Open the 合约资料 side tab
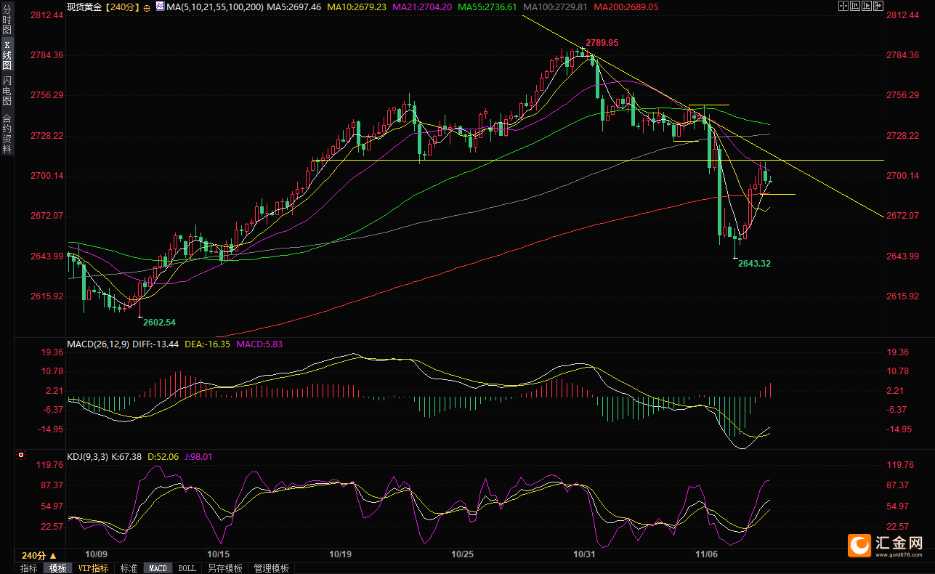Viewport: 935px width, 574px height. click(7, 134)
